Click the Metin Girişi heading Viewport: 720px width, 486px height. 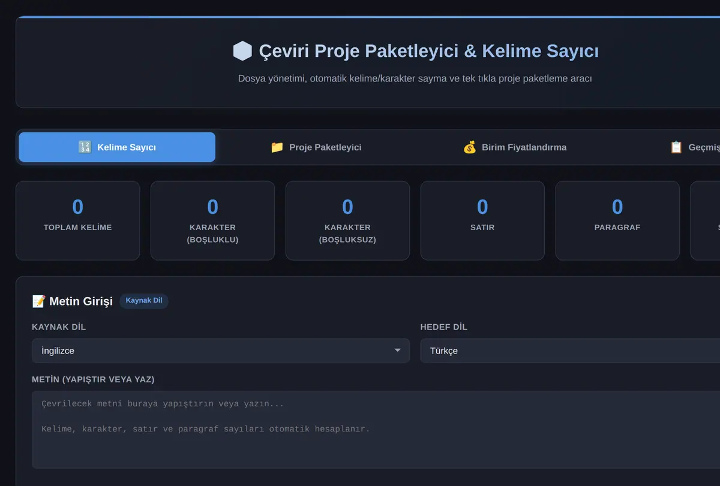point(80,301)
